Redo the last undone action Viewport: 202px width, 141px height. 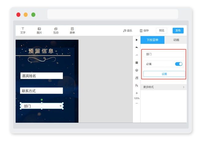pos(137,55)
